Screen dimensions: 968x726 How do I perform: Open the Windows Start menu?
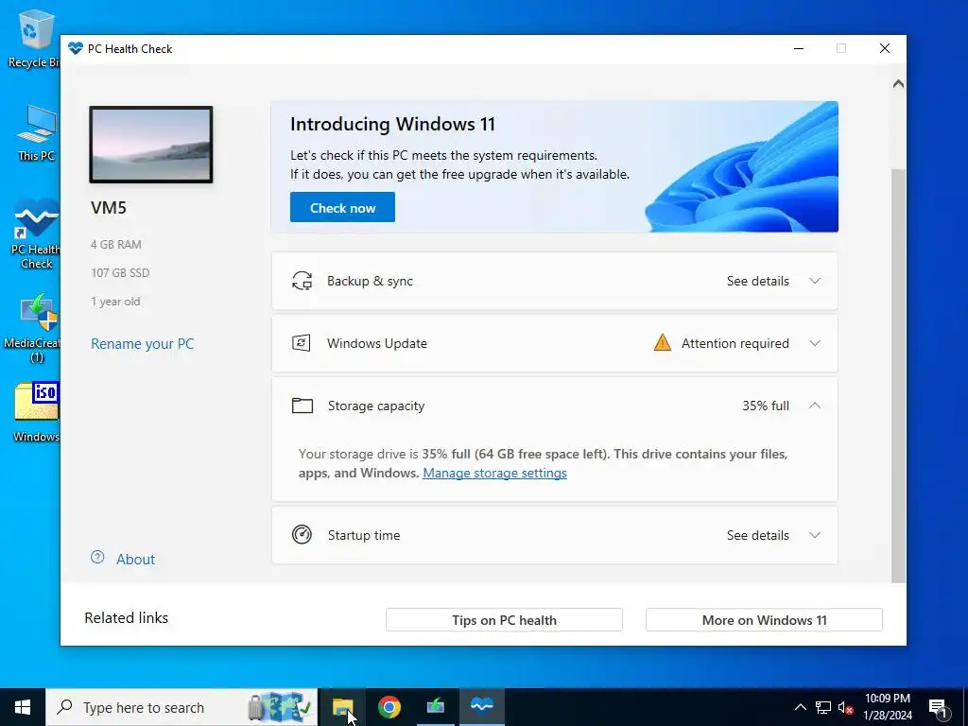click(23, 707)
